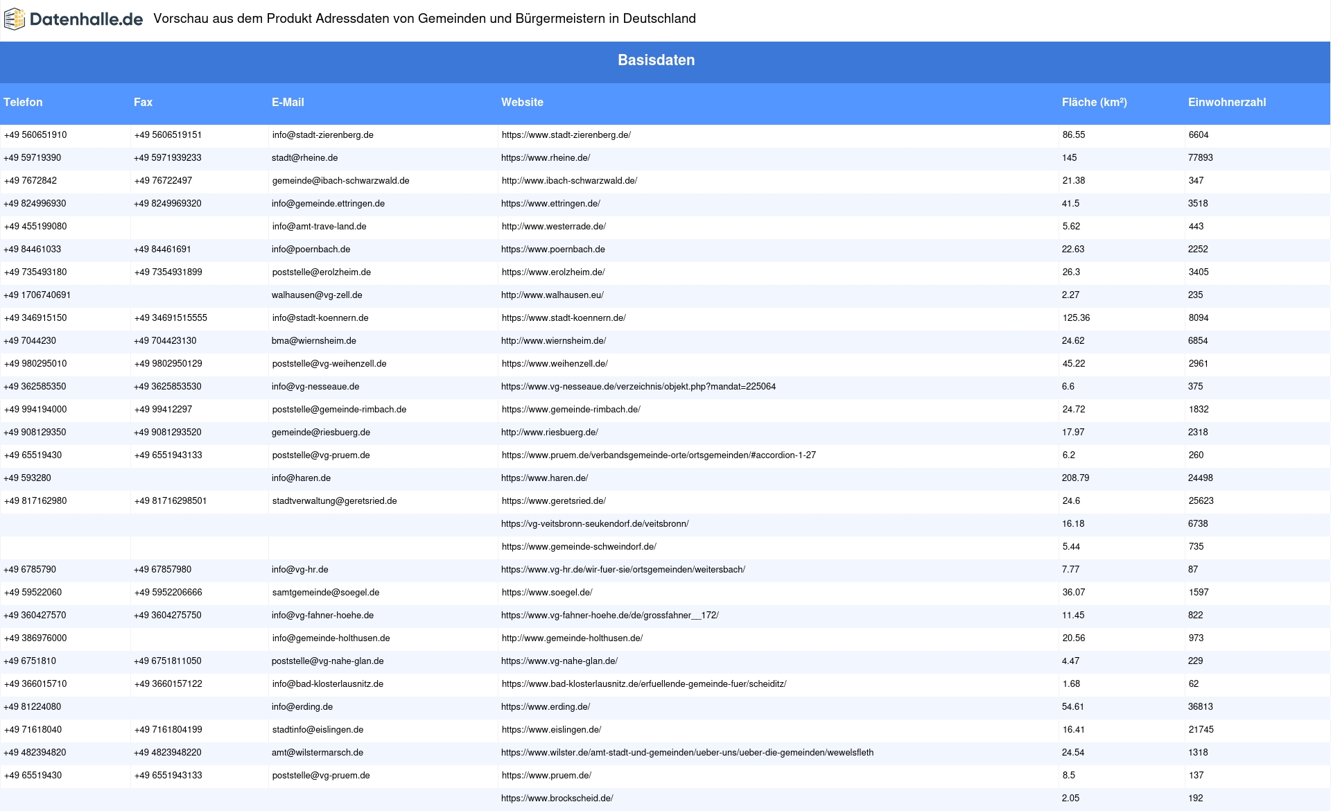Click the Basisdaten section heading

[656, 60]
